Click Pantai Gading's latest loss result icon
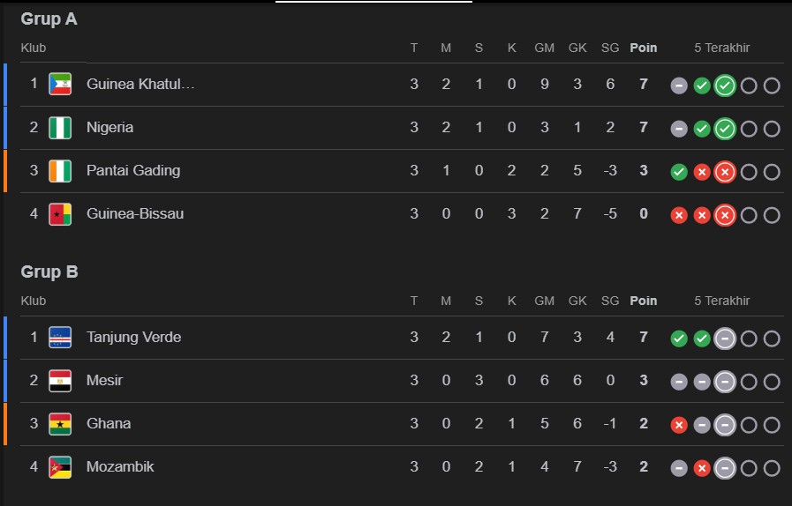Viewport: 792px width, 506px height. click(x=725, y=172)
